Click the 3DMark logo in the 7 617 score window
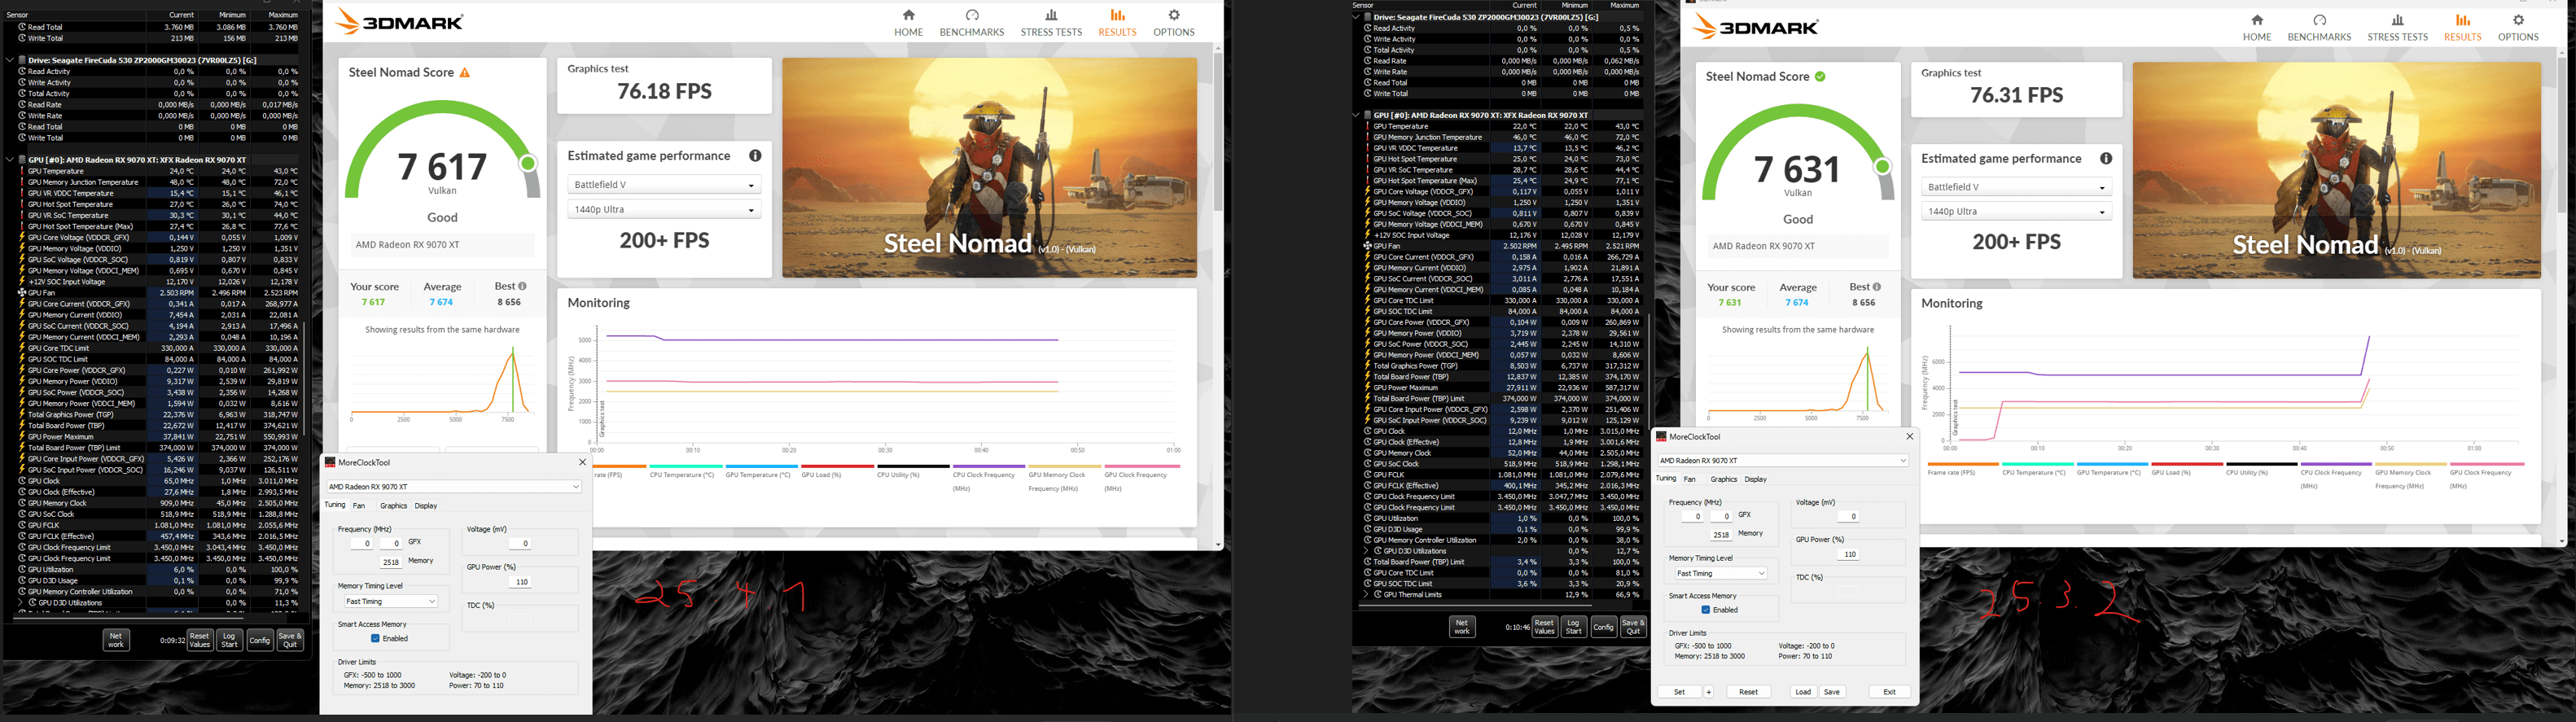The image size is (2576, 722). [399, 21]
